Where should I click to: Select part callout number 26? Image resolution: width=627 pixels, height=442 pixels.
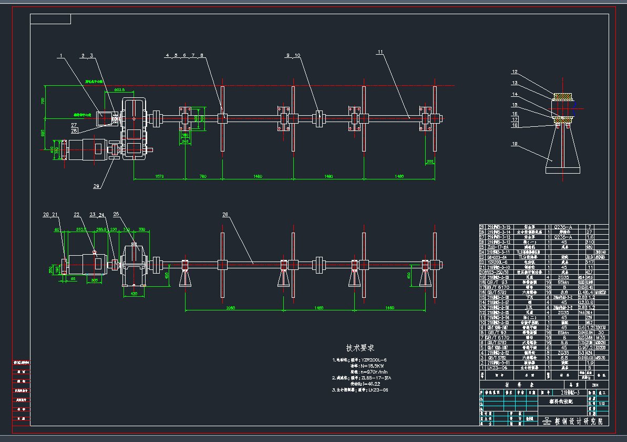point(225,215)
